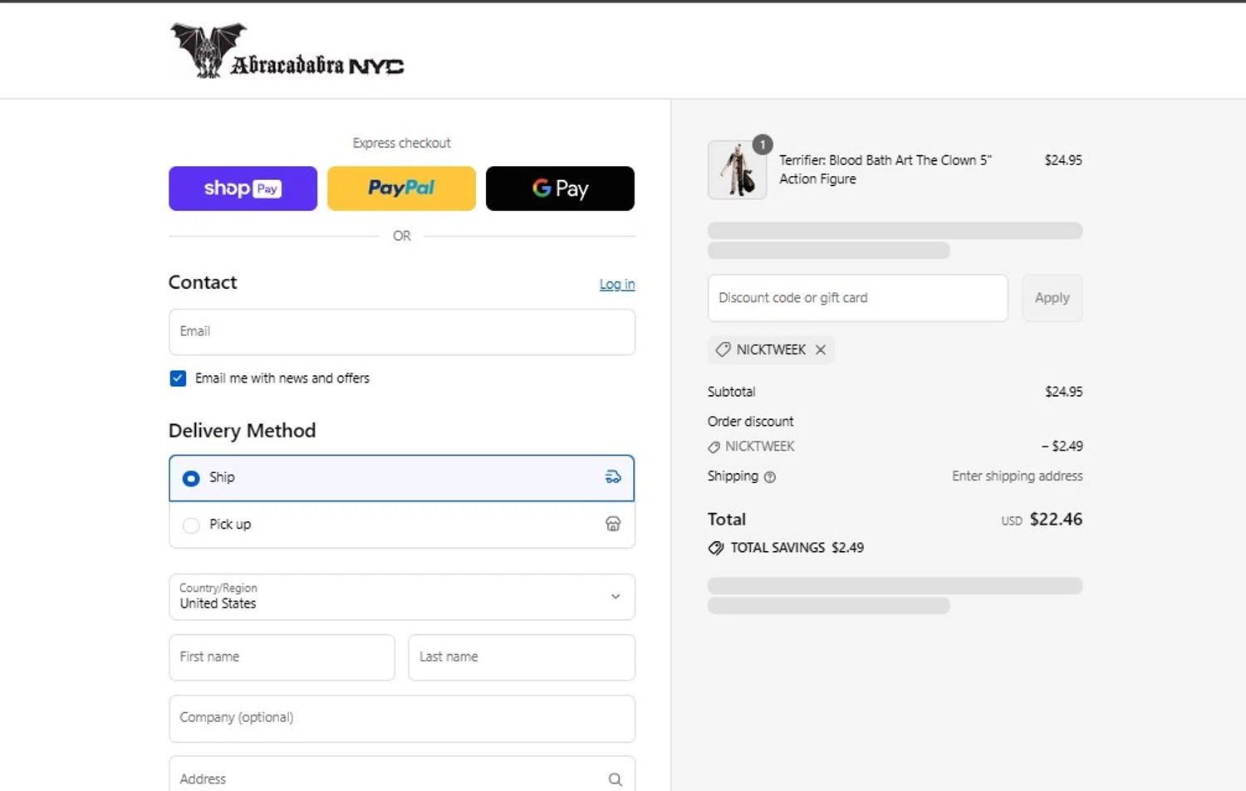Click the Contact heading
The width and height of the screenshot is (1246, 791).
203,282
